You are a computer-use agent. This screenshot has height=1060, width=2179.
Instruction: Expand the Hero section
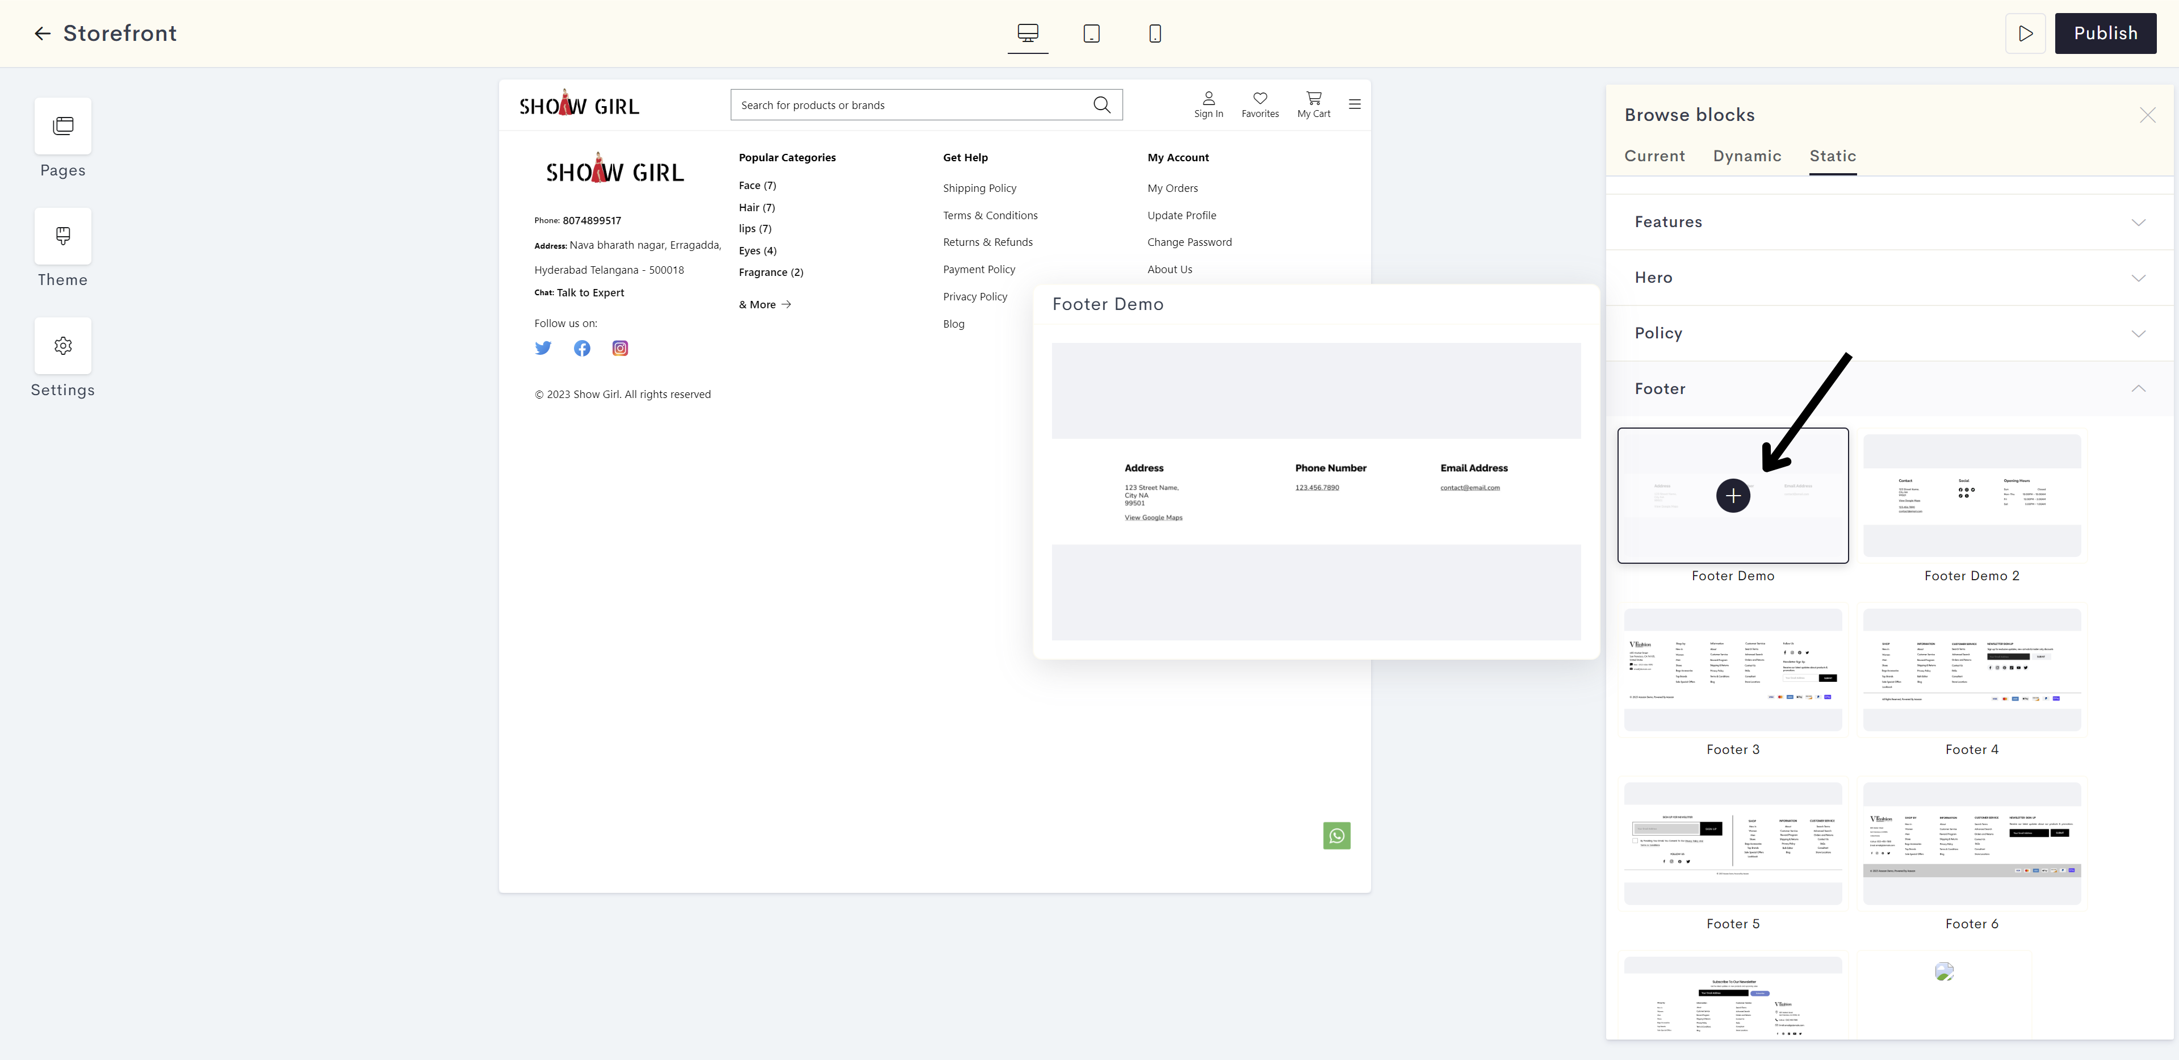[x=1889, y=278]
